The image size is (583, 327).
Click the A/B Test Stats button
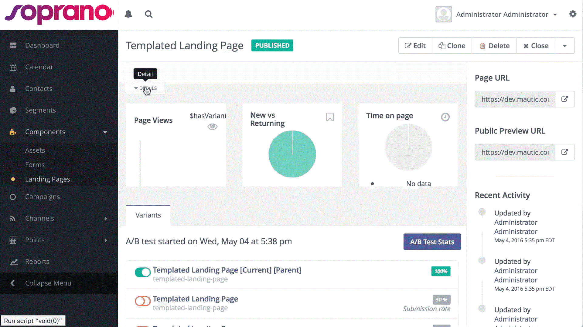click(432, 242)
